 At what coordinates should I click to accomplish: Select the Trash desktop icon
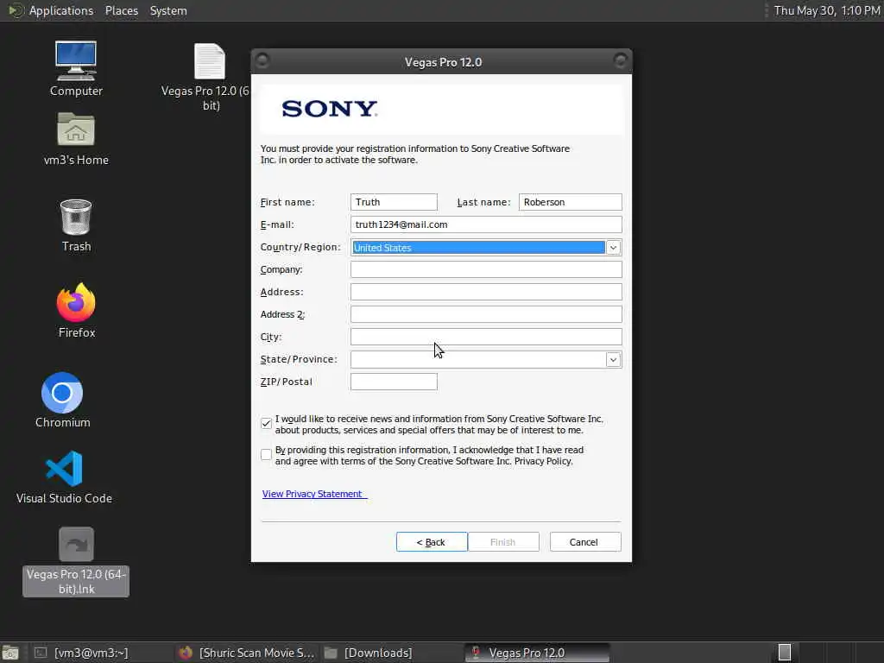pos(76,225)
